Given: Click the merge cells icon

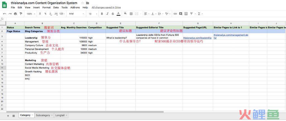Looking at the screenshot, I should coord(137,14).
